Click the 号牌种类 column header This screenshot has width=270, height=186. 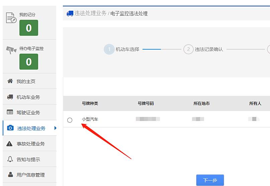point(90,103)
